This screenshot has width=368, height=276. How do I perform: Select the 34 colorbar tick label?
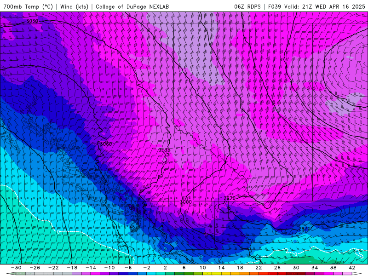coord(315,268)
